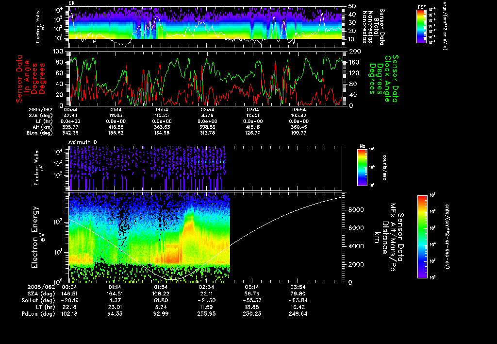497x344 pixels.
Task: Click the 'PdLon (deg)' row label
Action: [38, 313]
